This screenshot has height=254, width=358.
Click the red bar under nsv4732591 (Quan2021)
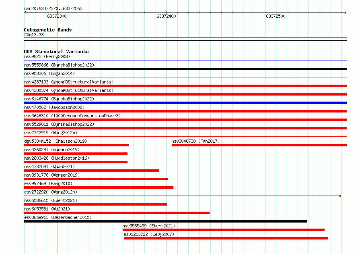92,171
